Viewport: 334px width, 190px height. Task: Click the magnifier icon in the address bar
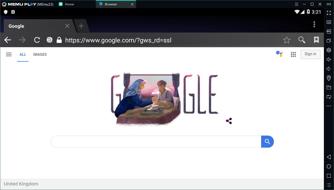point(302,40)
